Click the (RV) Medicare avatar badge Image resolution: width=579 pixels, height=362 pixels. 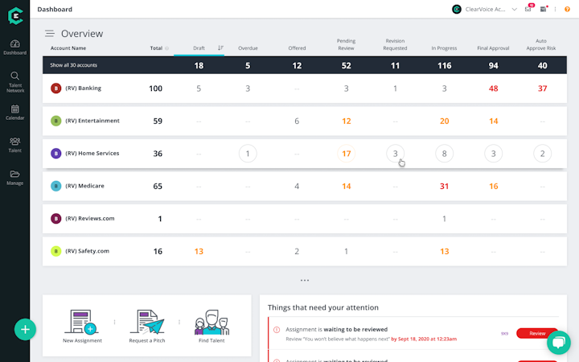click(55, 186)
